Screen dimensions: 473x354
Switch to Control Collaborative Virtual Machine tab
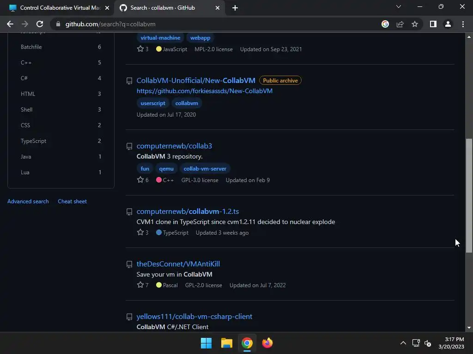57,8
